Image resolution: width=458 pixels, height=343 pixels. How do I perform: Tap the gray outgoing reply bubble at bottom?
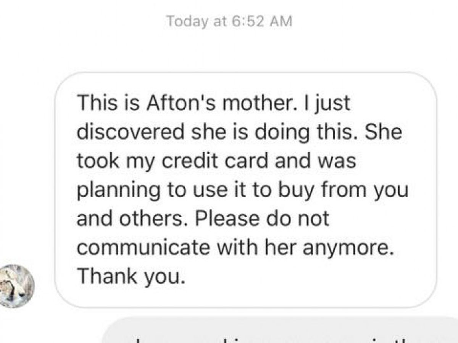tap(280, 330)
